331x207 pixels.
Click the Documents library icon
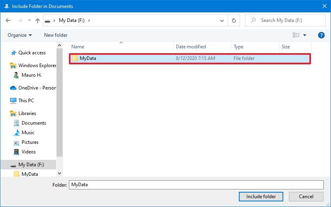tap(16, 123)
